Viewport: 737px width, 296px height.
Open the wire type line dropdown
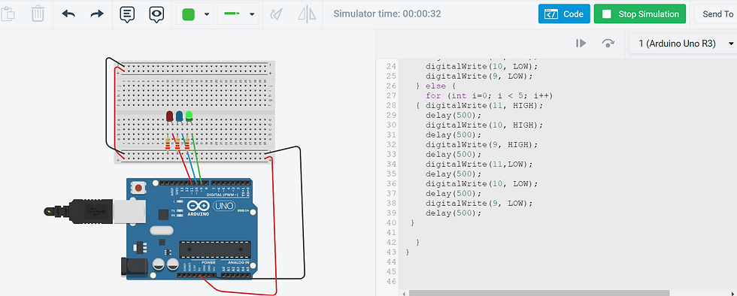click(x=238, y=14)
